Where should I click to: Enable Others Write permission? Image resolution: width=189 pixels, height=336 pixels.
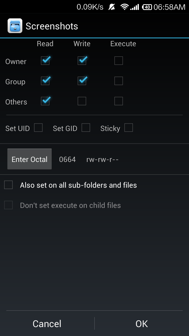(82, 101)
